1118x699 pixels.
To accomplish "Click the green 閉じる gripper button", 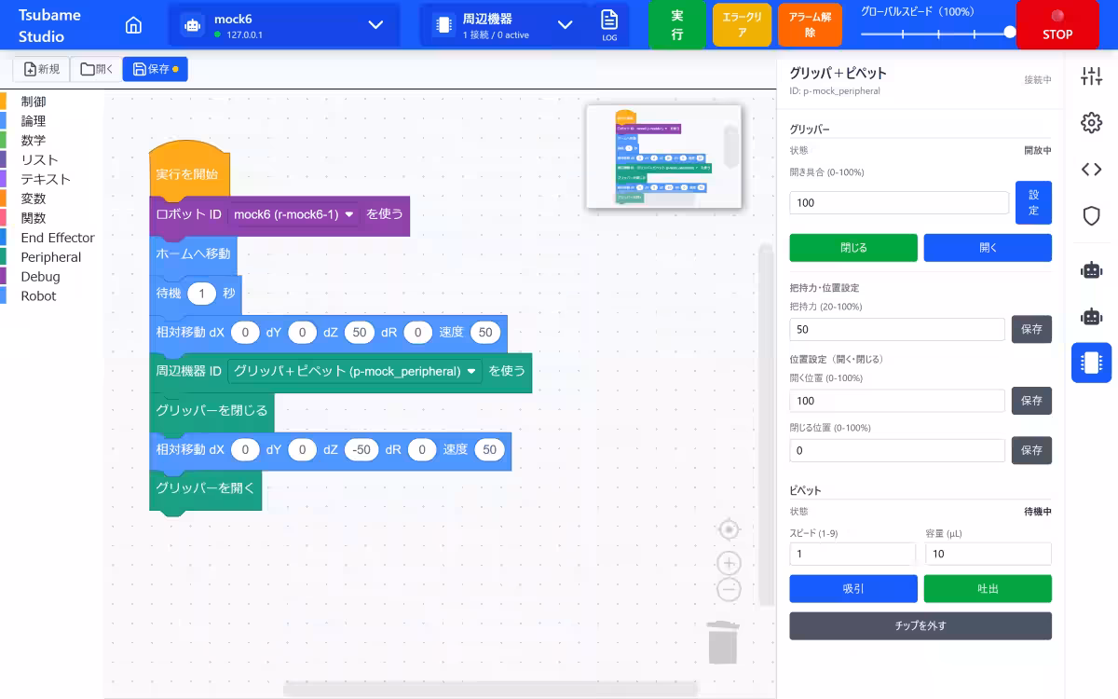I will click(853, 248).
